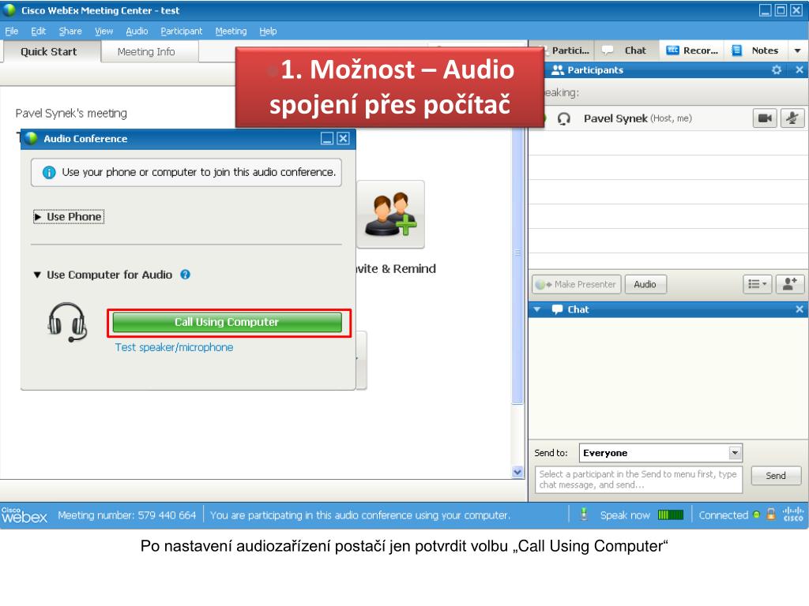The height and width of the screenshot is (606, 809).
Task: Minimize the WebEx Meeting Center window
Action: coord(766,9)
